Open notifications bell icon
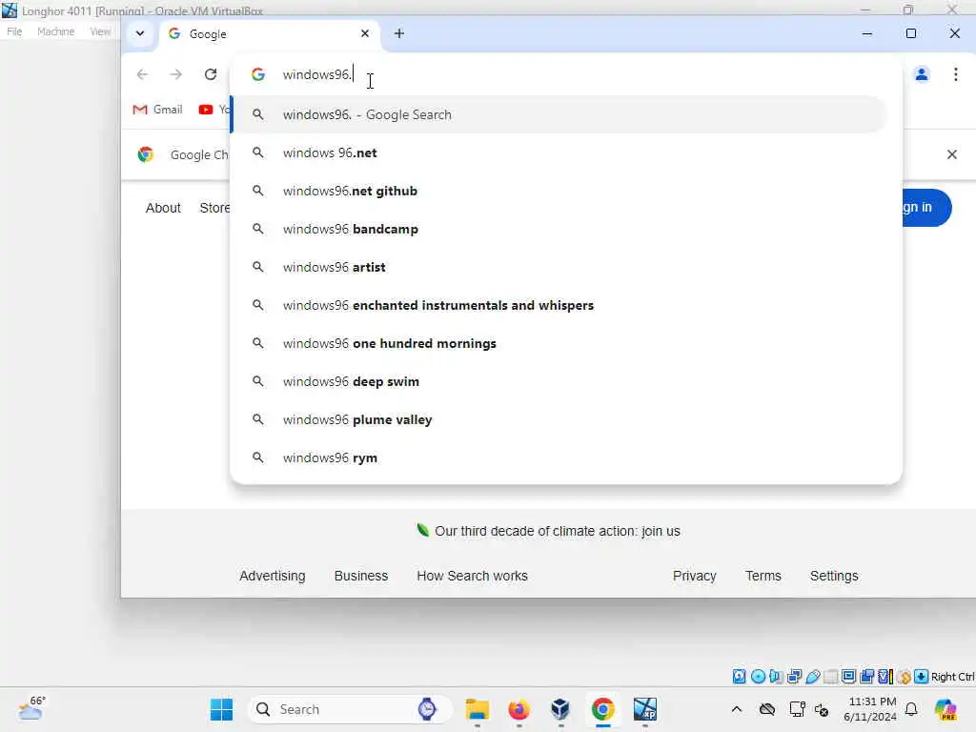Viewport: 976px width, 732px height. [x=911, y=709]
